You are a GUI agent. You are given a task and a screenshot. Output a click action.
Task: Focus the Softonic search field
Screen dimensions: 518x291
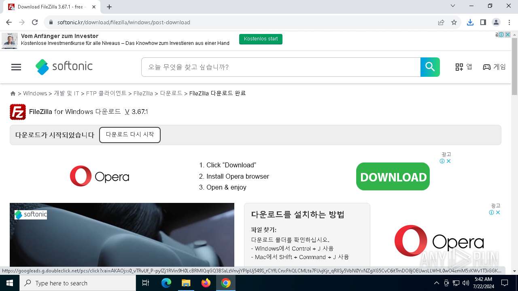pyautogui.click(x=281, y=67)
